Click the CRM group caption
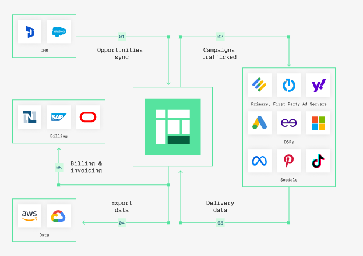Image resolution: width=363 pixels, height=256 pixels. pyautogui.click(x=44, y=51)
